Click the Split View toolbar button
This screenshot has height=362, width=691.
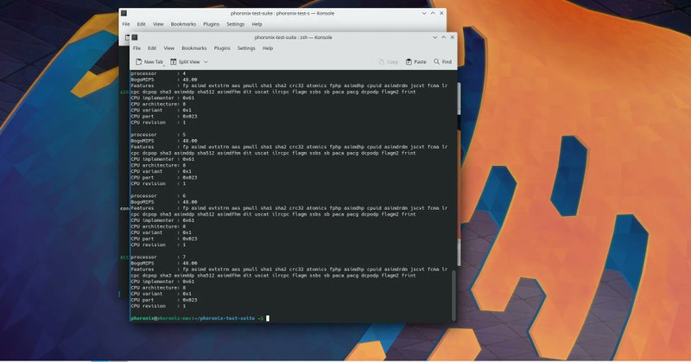[x=185, y=62]
